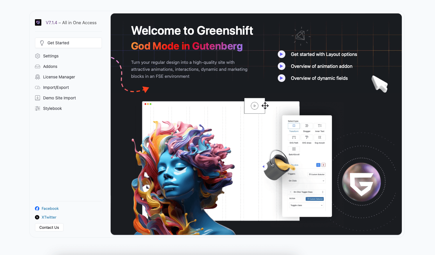
Task: Open Demo Site Import
Action: point(59,98)
